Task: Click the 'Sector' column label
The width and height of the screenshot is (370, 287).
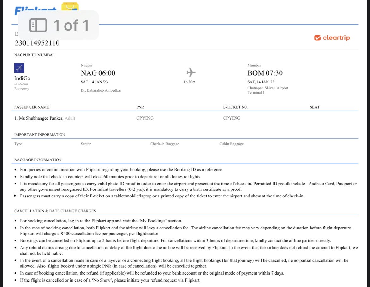Action: (86, 144)
